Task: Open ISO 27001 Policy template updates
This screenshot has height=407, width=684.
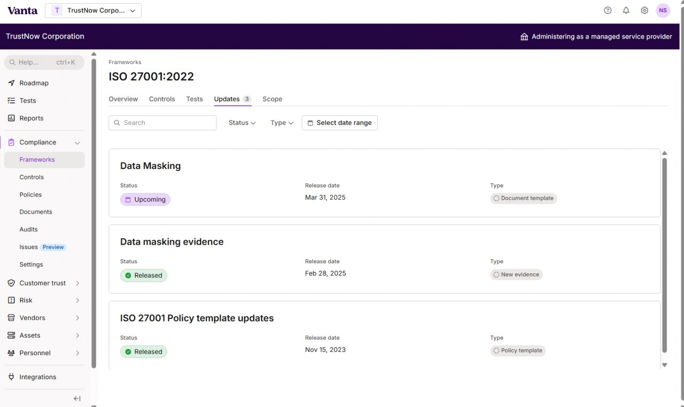Action: pos(384,335)
